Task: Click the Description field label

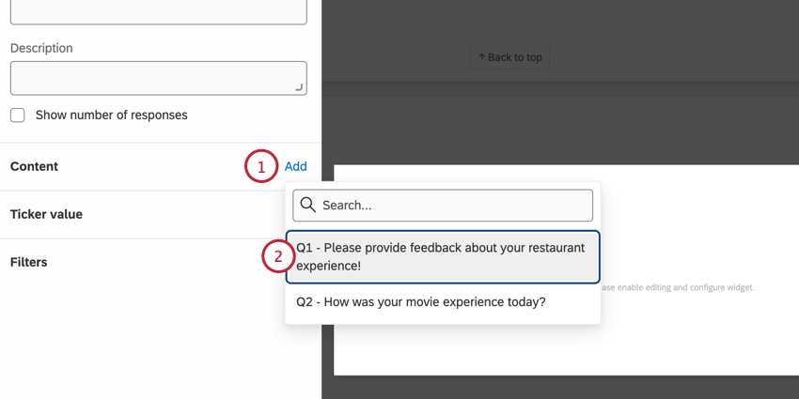Action: [x=41, y=48]
